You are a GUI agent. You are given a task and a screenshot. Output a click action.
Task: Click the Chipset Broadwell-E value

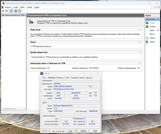click(x=76, y=93)
